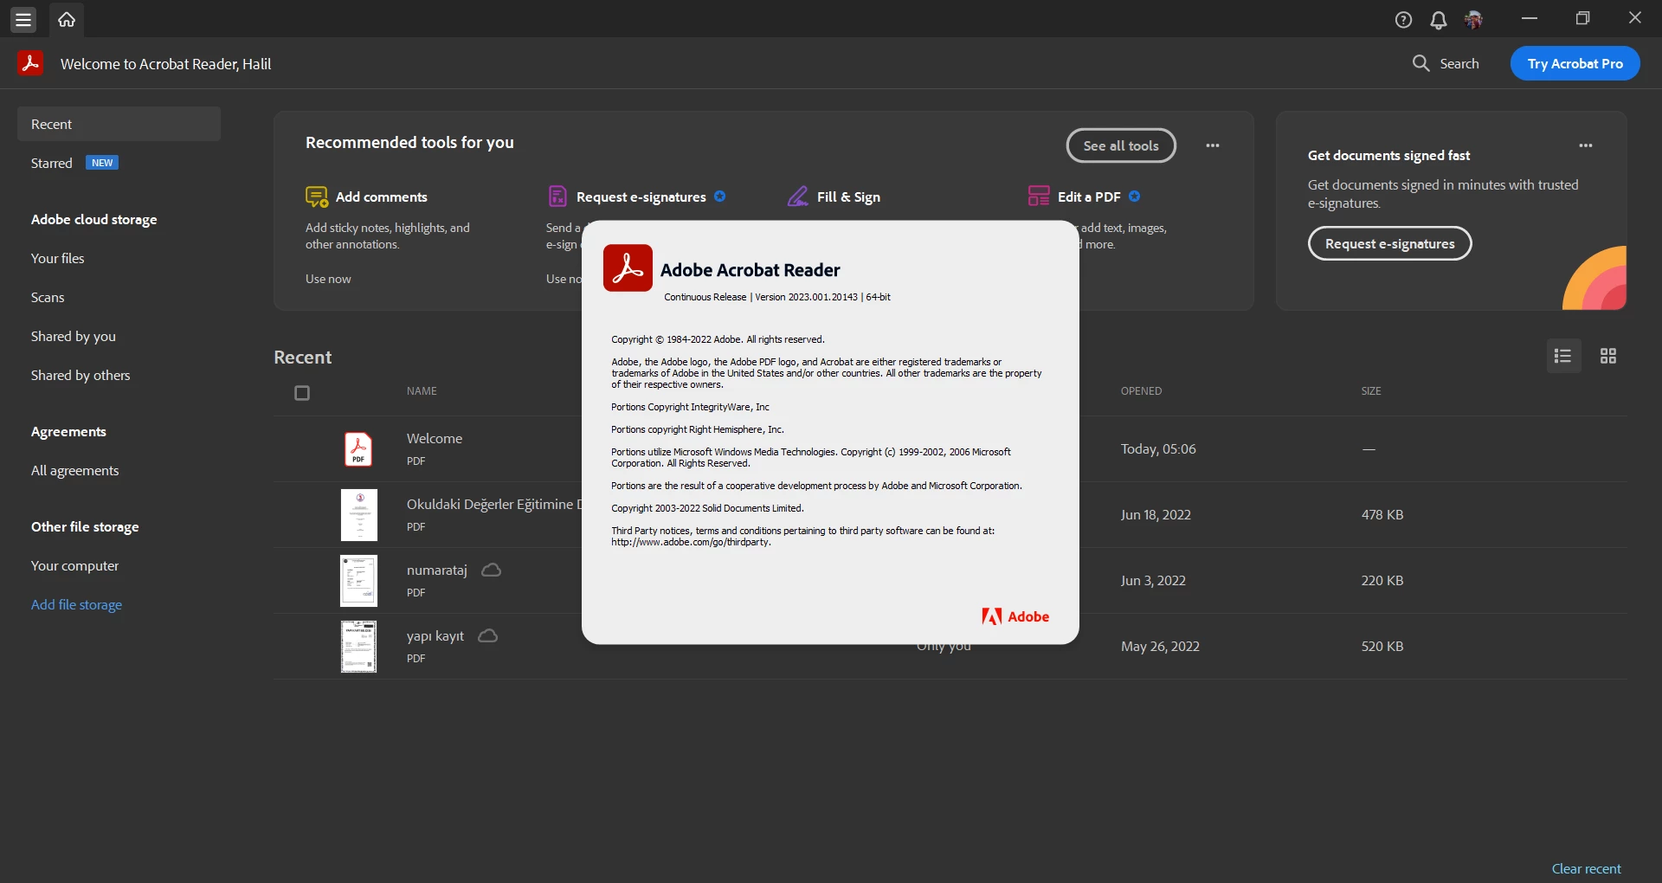Open more options in Recommended tools card
This screenshot has height=883, width=1662.
click(1213, 145)
